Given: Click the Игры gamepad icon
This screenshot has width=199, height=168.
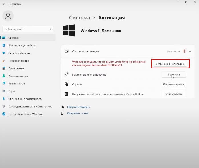Looking at the screenshot, I should click(4, 91).
